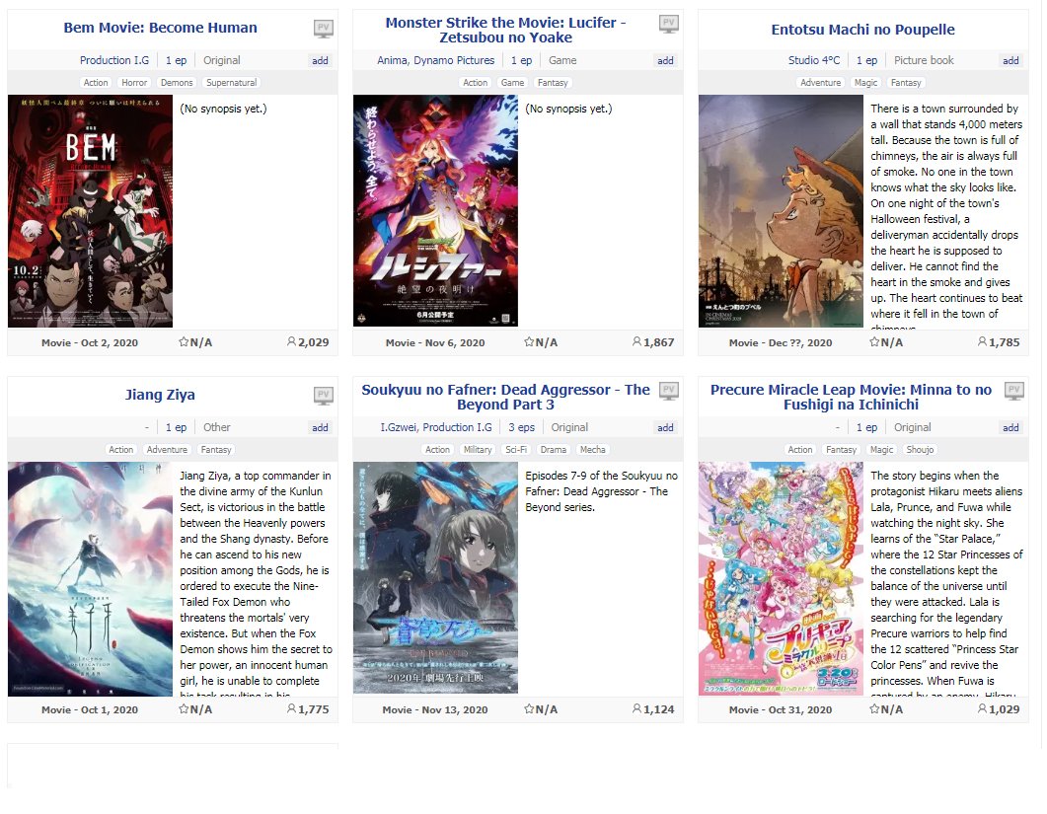Open PV icon for Soukyuu no Fafner
This screenshot has height=814, width=1047.
point(668,392)
